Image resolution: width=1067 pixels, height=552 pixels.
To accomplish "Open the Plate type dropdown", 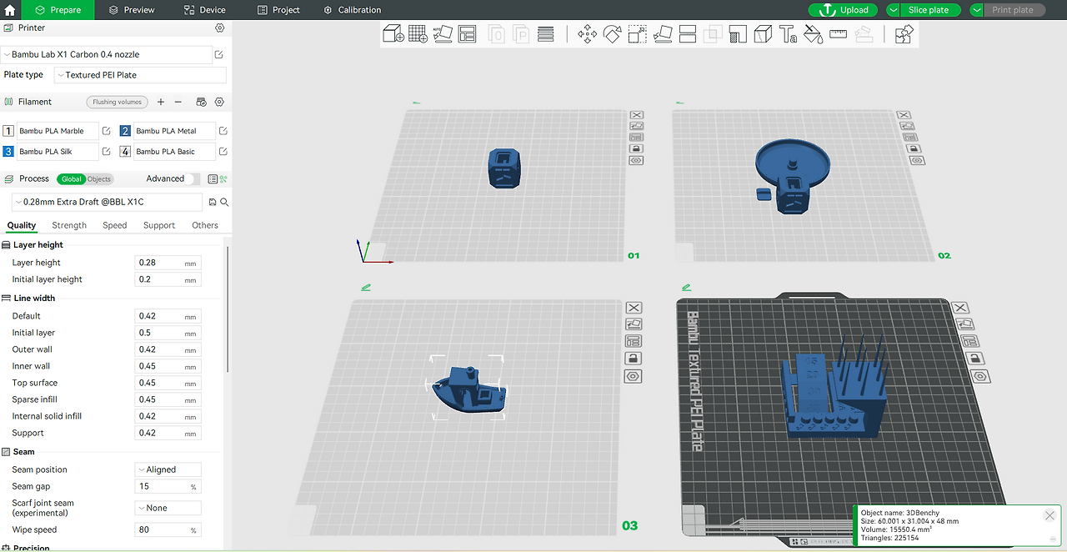I will pos(140,75).
